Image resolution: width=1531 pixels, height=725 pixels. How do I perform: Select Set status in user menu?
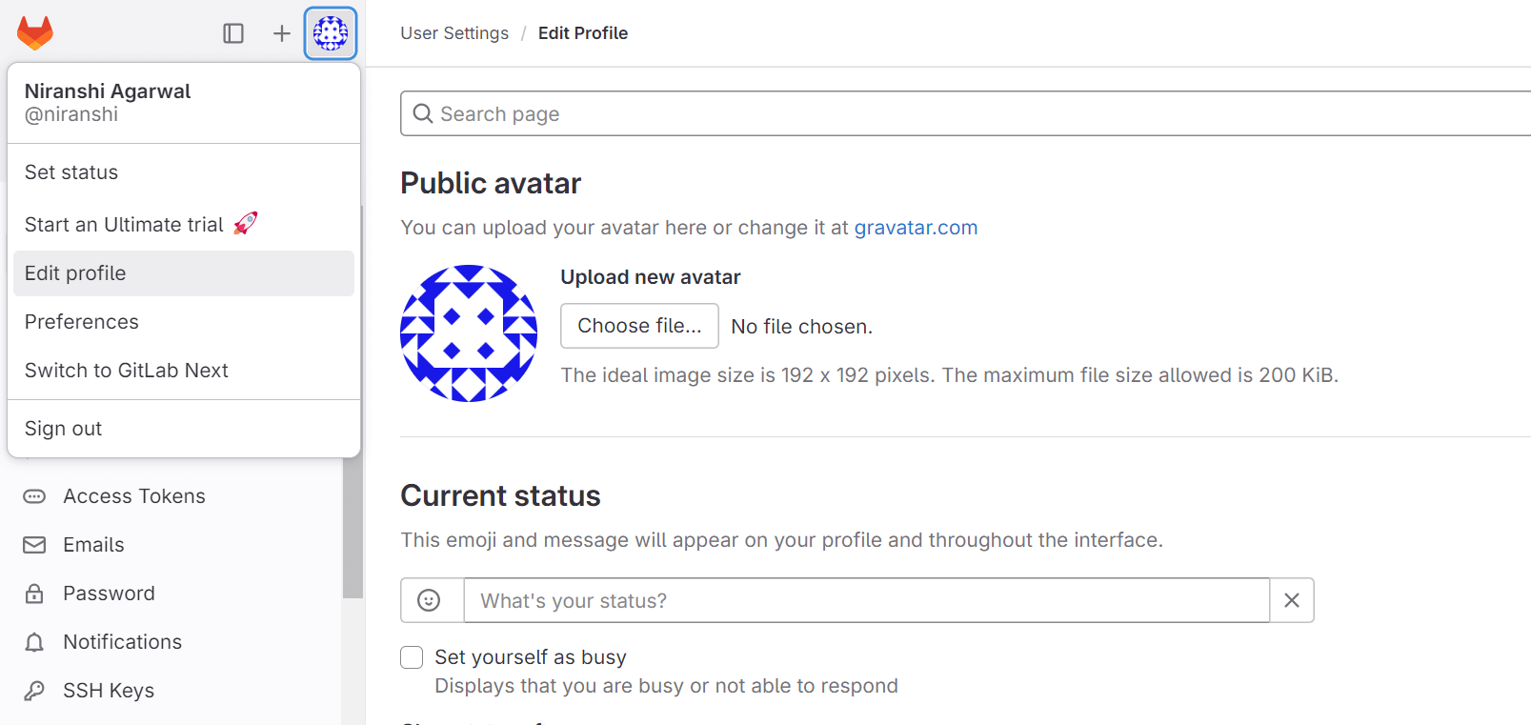(183, 172)
